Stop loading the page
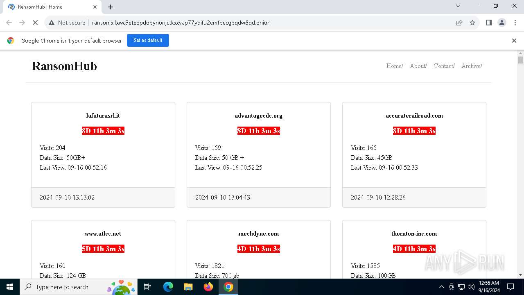This screenshot has width=524, height=295. point(35,23)
